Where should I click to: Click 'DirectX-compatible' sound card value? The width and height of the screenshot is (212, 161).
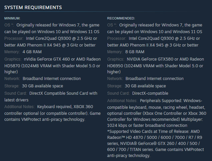150,93
